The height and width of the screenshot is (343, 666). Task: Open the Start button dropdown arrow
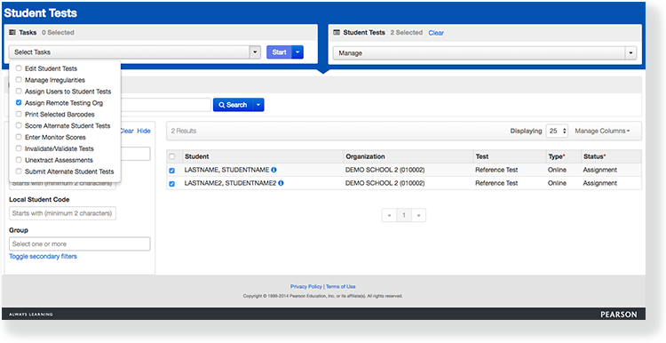[297, 52]
